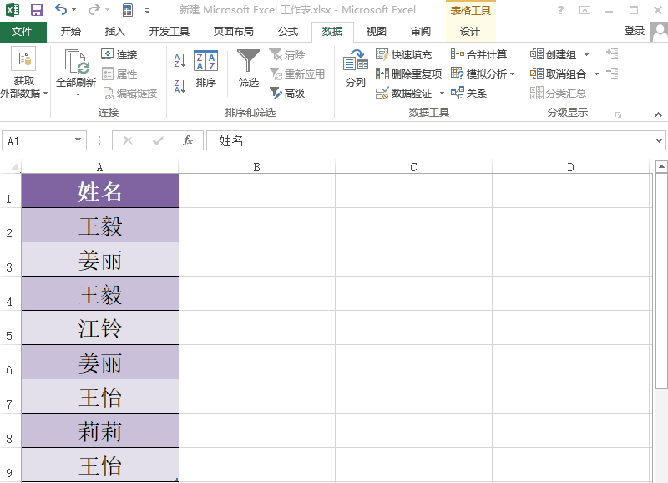Select column B header
The image size is (668, 483).
[x=257, y=166]
